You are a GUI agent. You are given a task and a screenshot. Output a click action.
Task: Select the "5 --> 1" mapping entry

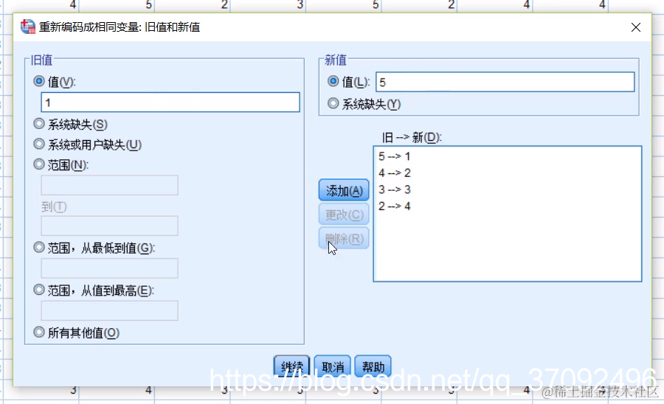(x=394, y=156)
